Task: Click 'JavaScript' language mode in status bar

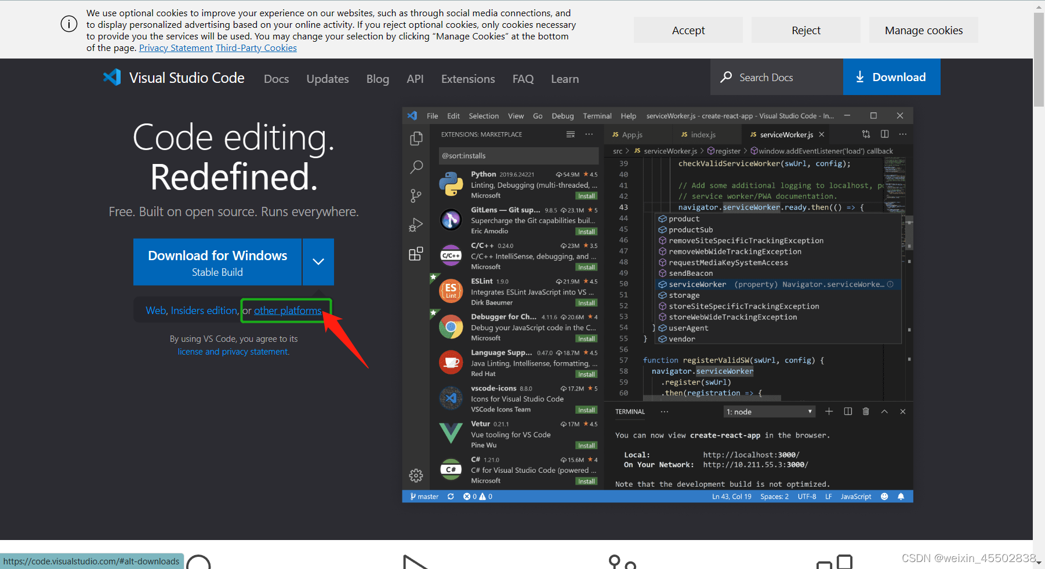Action: pos(855,497)
